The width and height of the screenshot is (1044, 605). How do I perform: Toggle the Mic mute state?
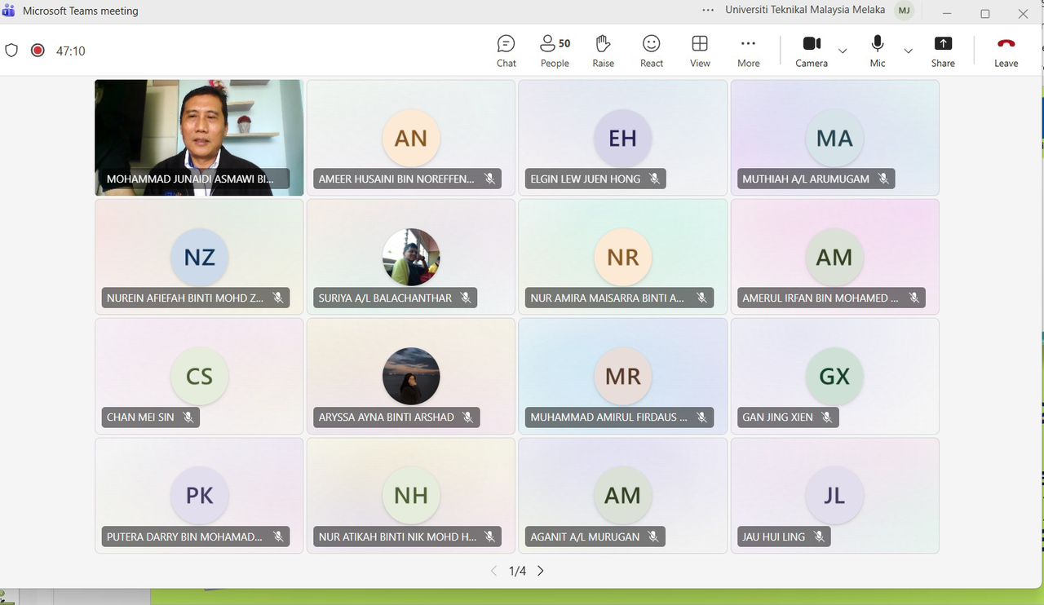[878, 51]
